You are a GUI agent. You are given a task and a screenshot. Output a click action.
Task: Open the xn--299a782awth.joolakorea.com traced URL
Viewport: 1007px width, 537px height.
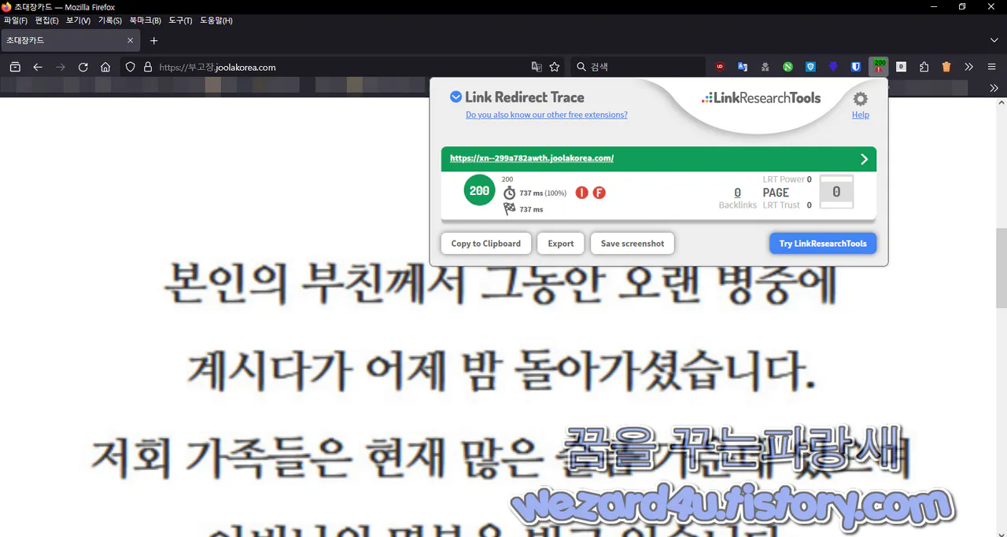point(532,158)
